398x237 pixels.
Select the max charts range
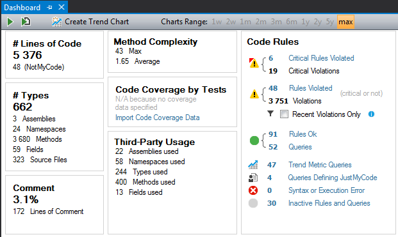tap(345, 22)
